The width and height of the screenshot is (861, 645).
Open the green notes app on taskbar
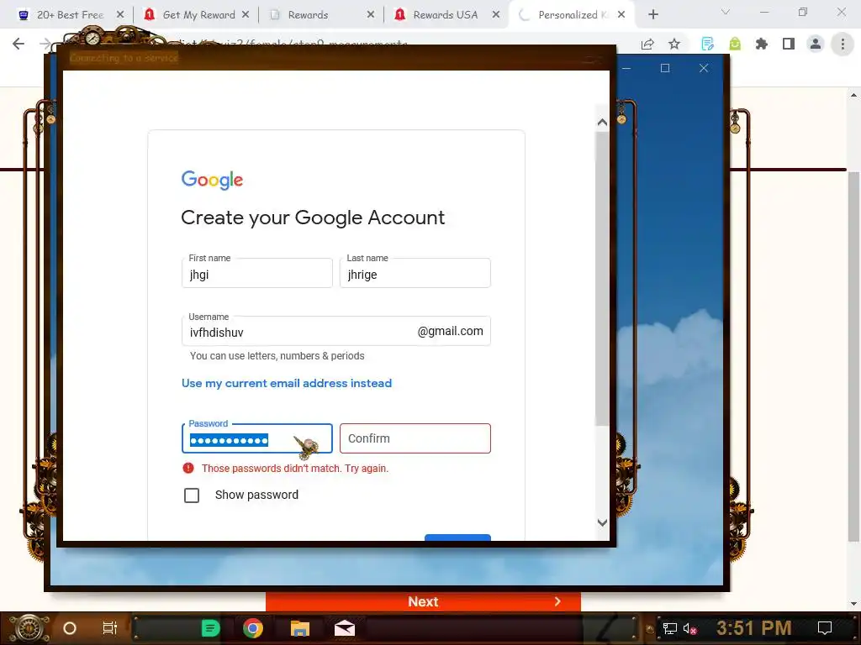[x=210, y=628]
